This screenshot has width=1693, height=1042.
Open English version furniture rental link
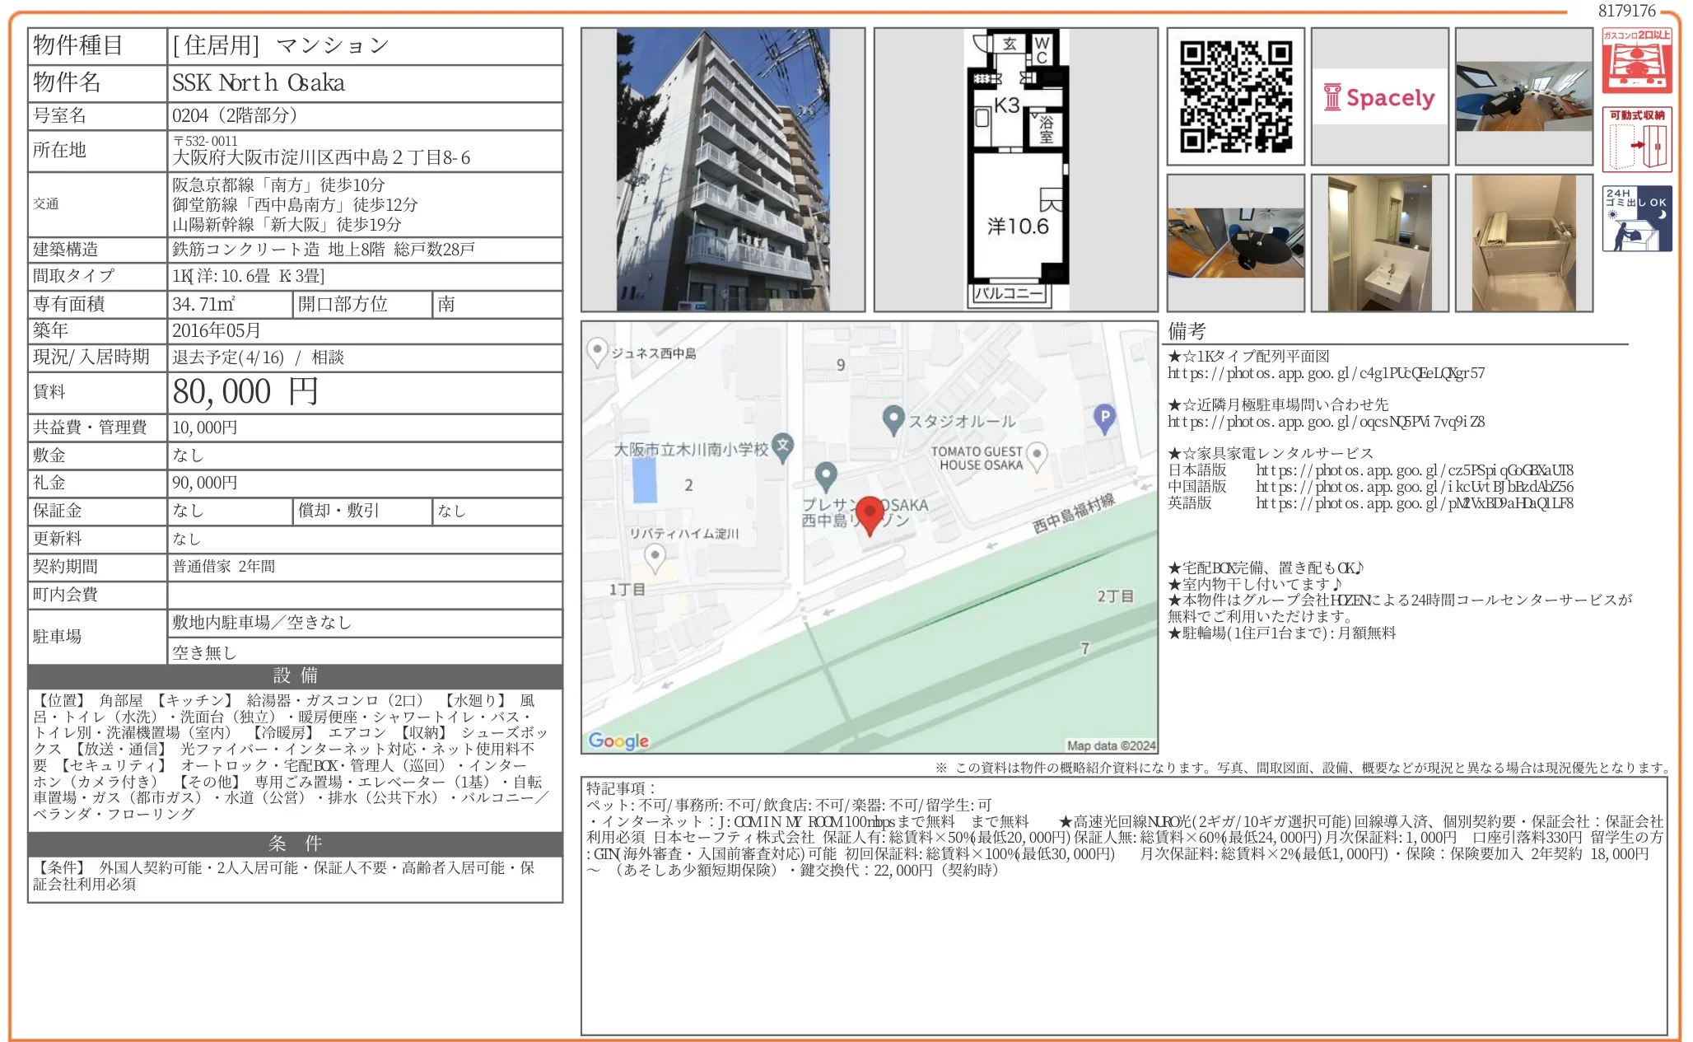[1414, 503]
